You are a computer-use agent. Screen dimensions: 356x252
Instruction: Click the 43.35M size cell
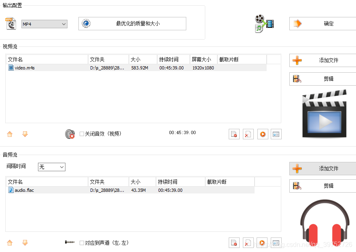[x=139, y=190]
